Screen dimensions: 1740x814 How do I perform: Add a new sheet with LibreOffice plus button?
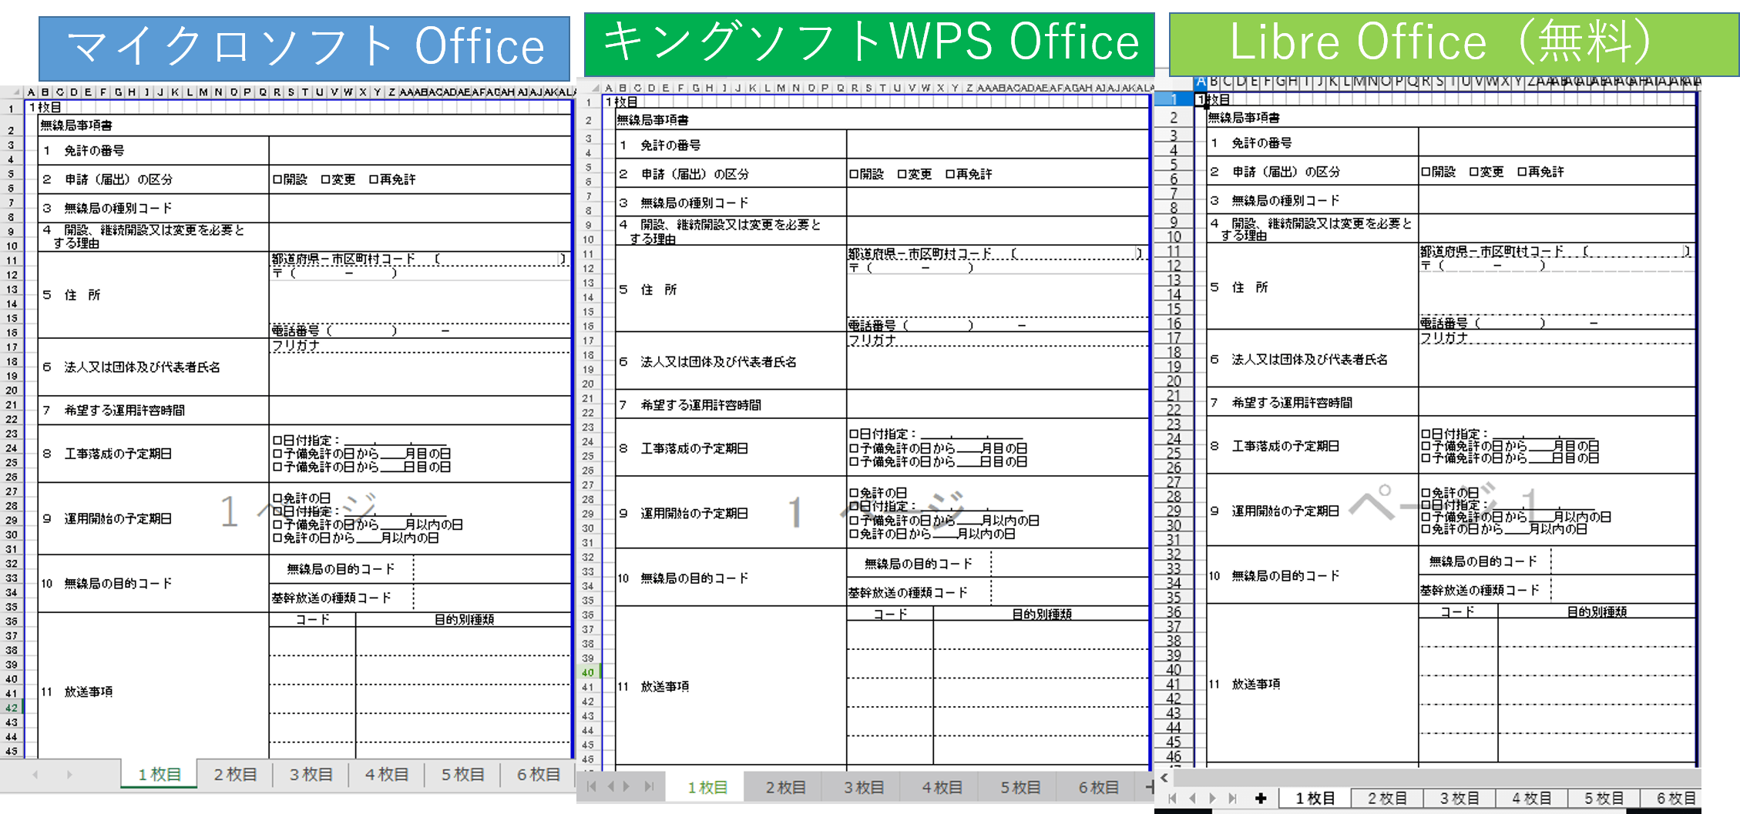point(1261,799)
